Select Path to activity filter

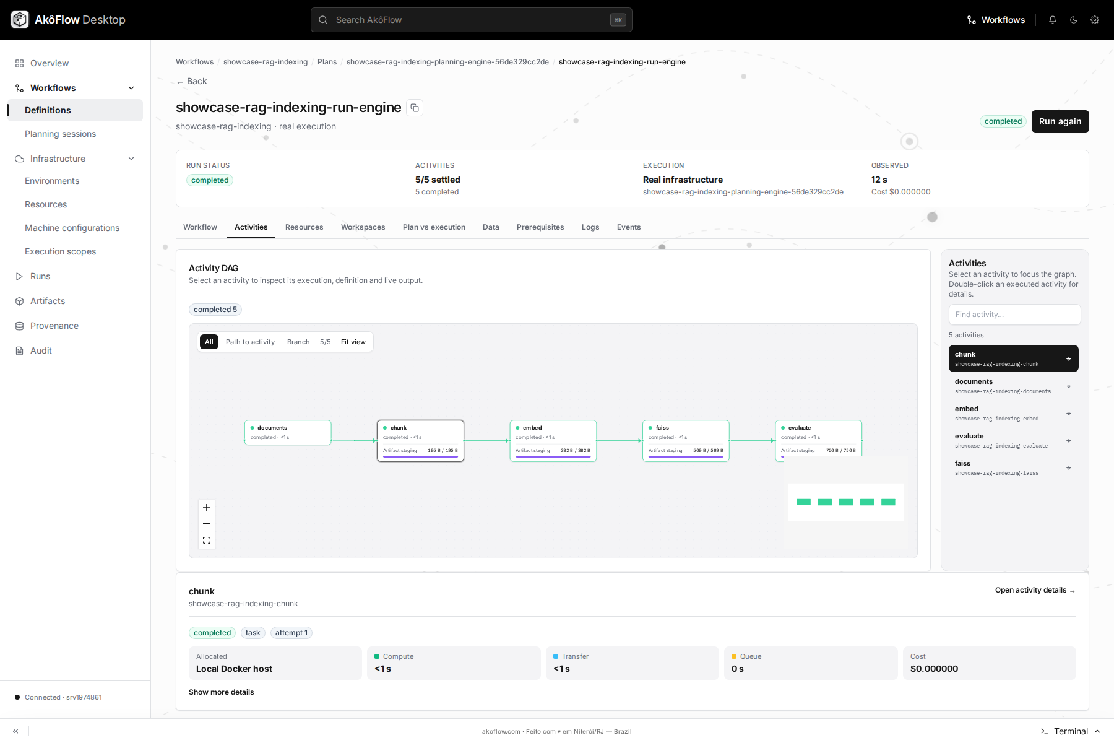click(x=250, y=342)
